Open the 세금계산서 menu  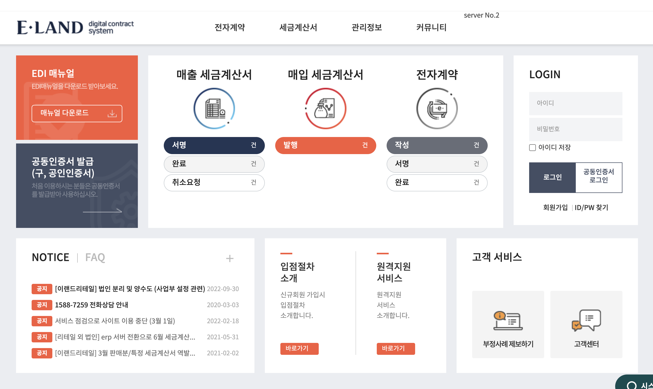(x=299, y=27)
